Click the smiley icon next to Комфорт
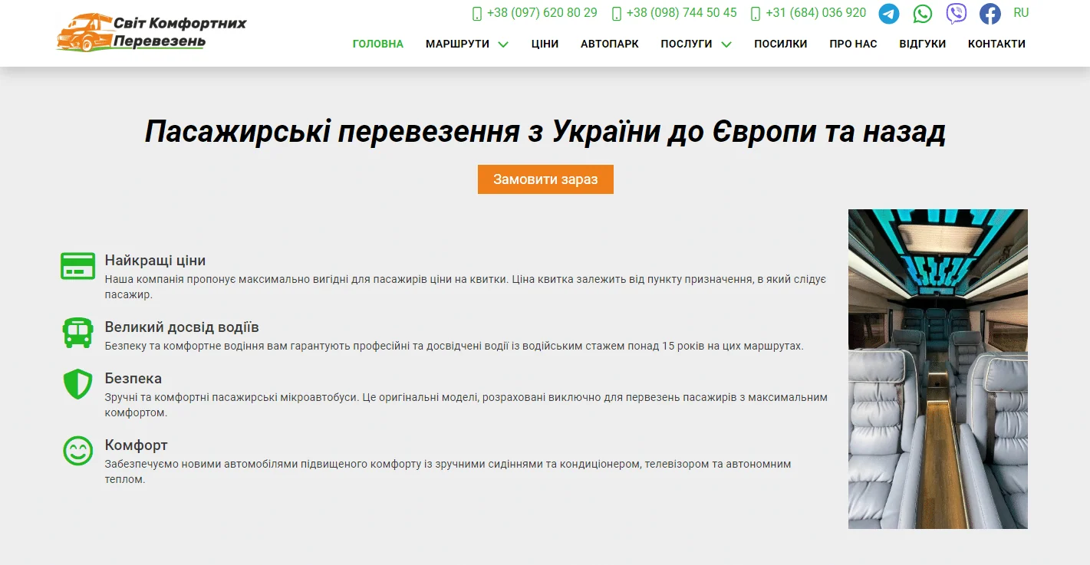Screen dimensions: 1090x565 77,451
